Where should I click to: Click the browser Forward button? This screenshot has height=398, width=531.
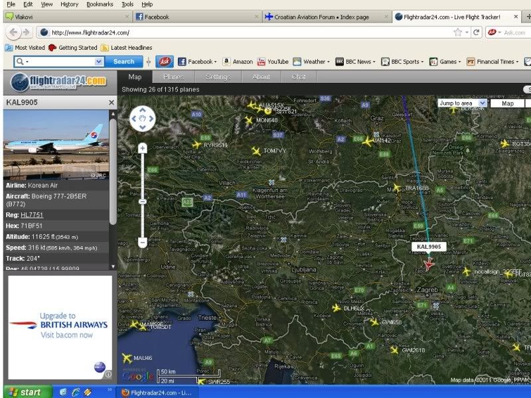(x=26, y=33)
